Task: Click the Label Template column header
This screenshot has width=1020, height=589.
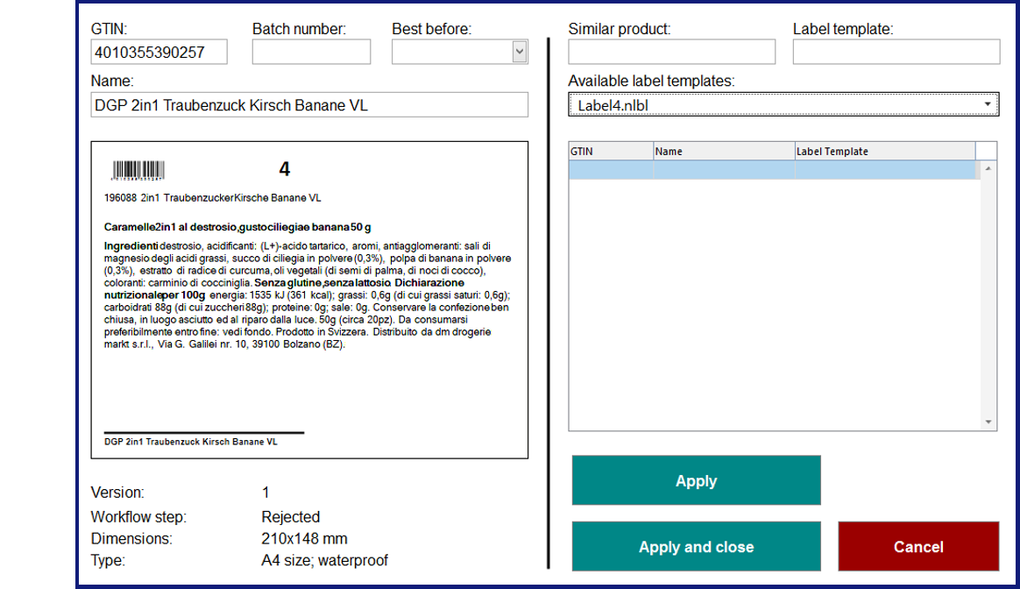Action: pyautogui.click(x=884, y=151)
